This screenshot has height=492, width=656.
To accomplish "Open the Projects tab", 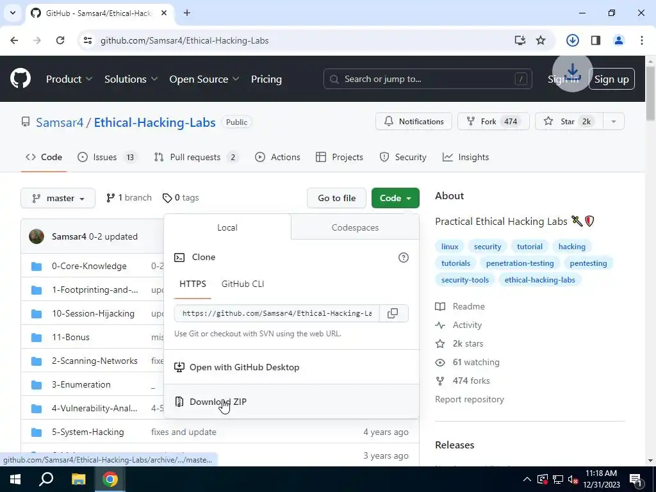I will coord(340,157).
